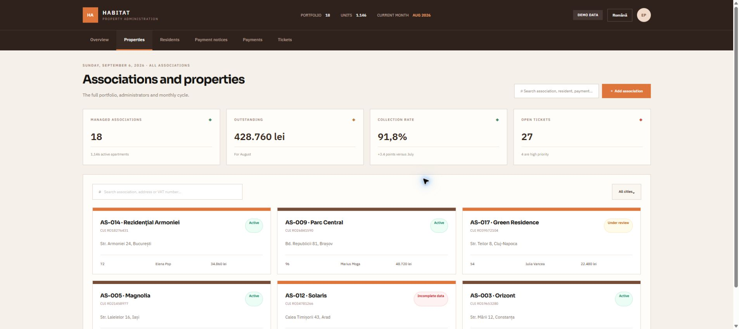Click address Str. Teilor 8, Cluj-Napoca
Viewport: 739px width, 329px height.
[x=493, y=244]
